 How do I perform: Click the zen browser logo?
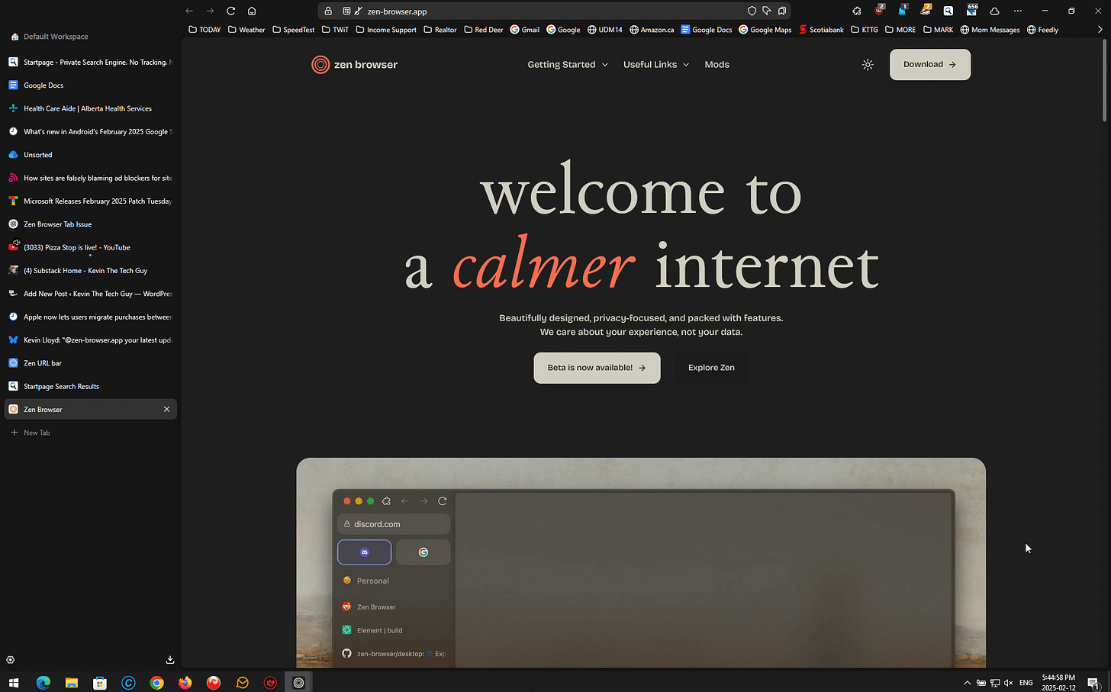(x=355, y=65)
